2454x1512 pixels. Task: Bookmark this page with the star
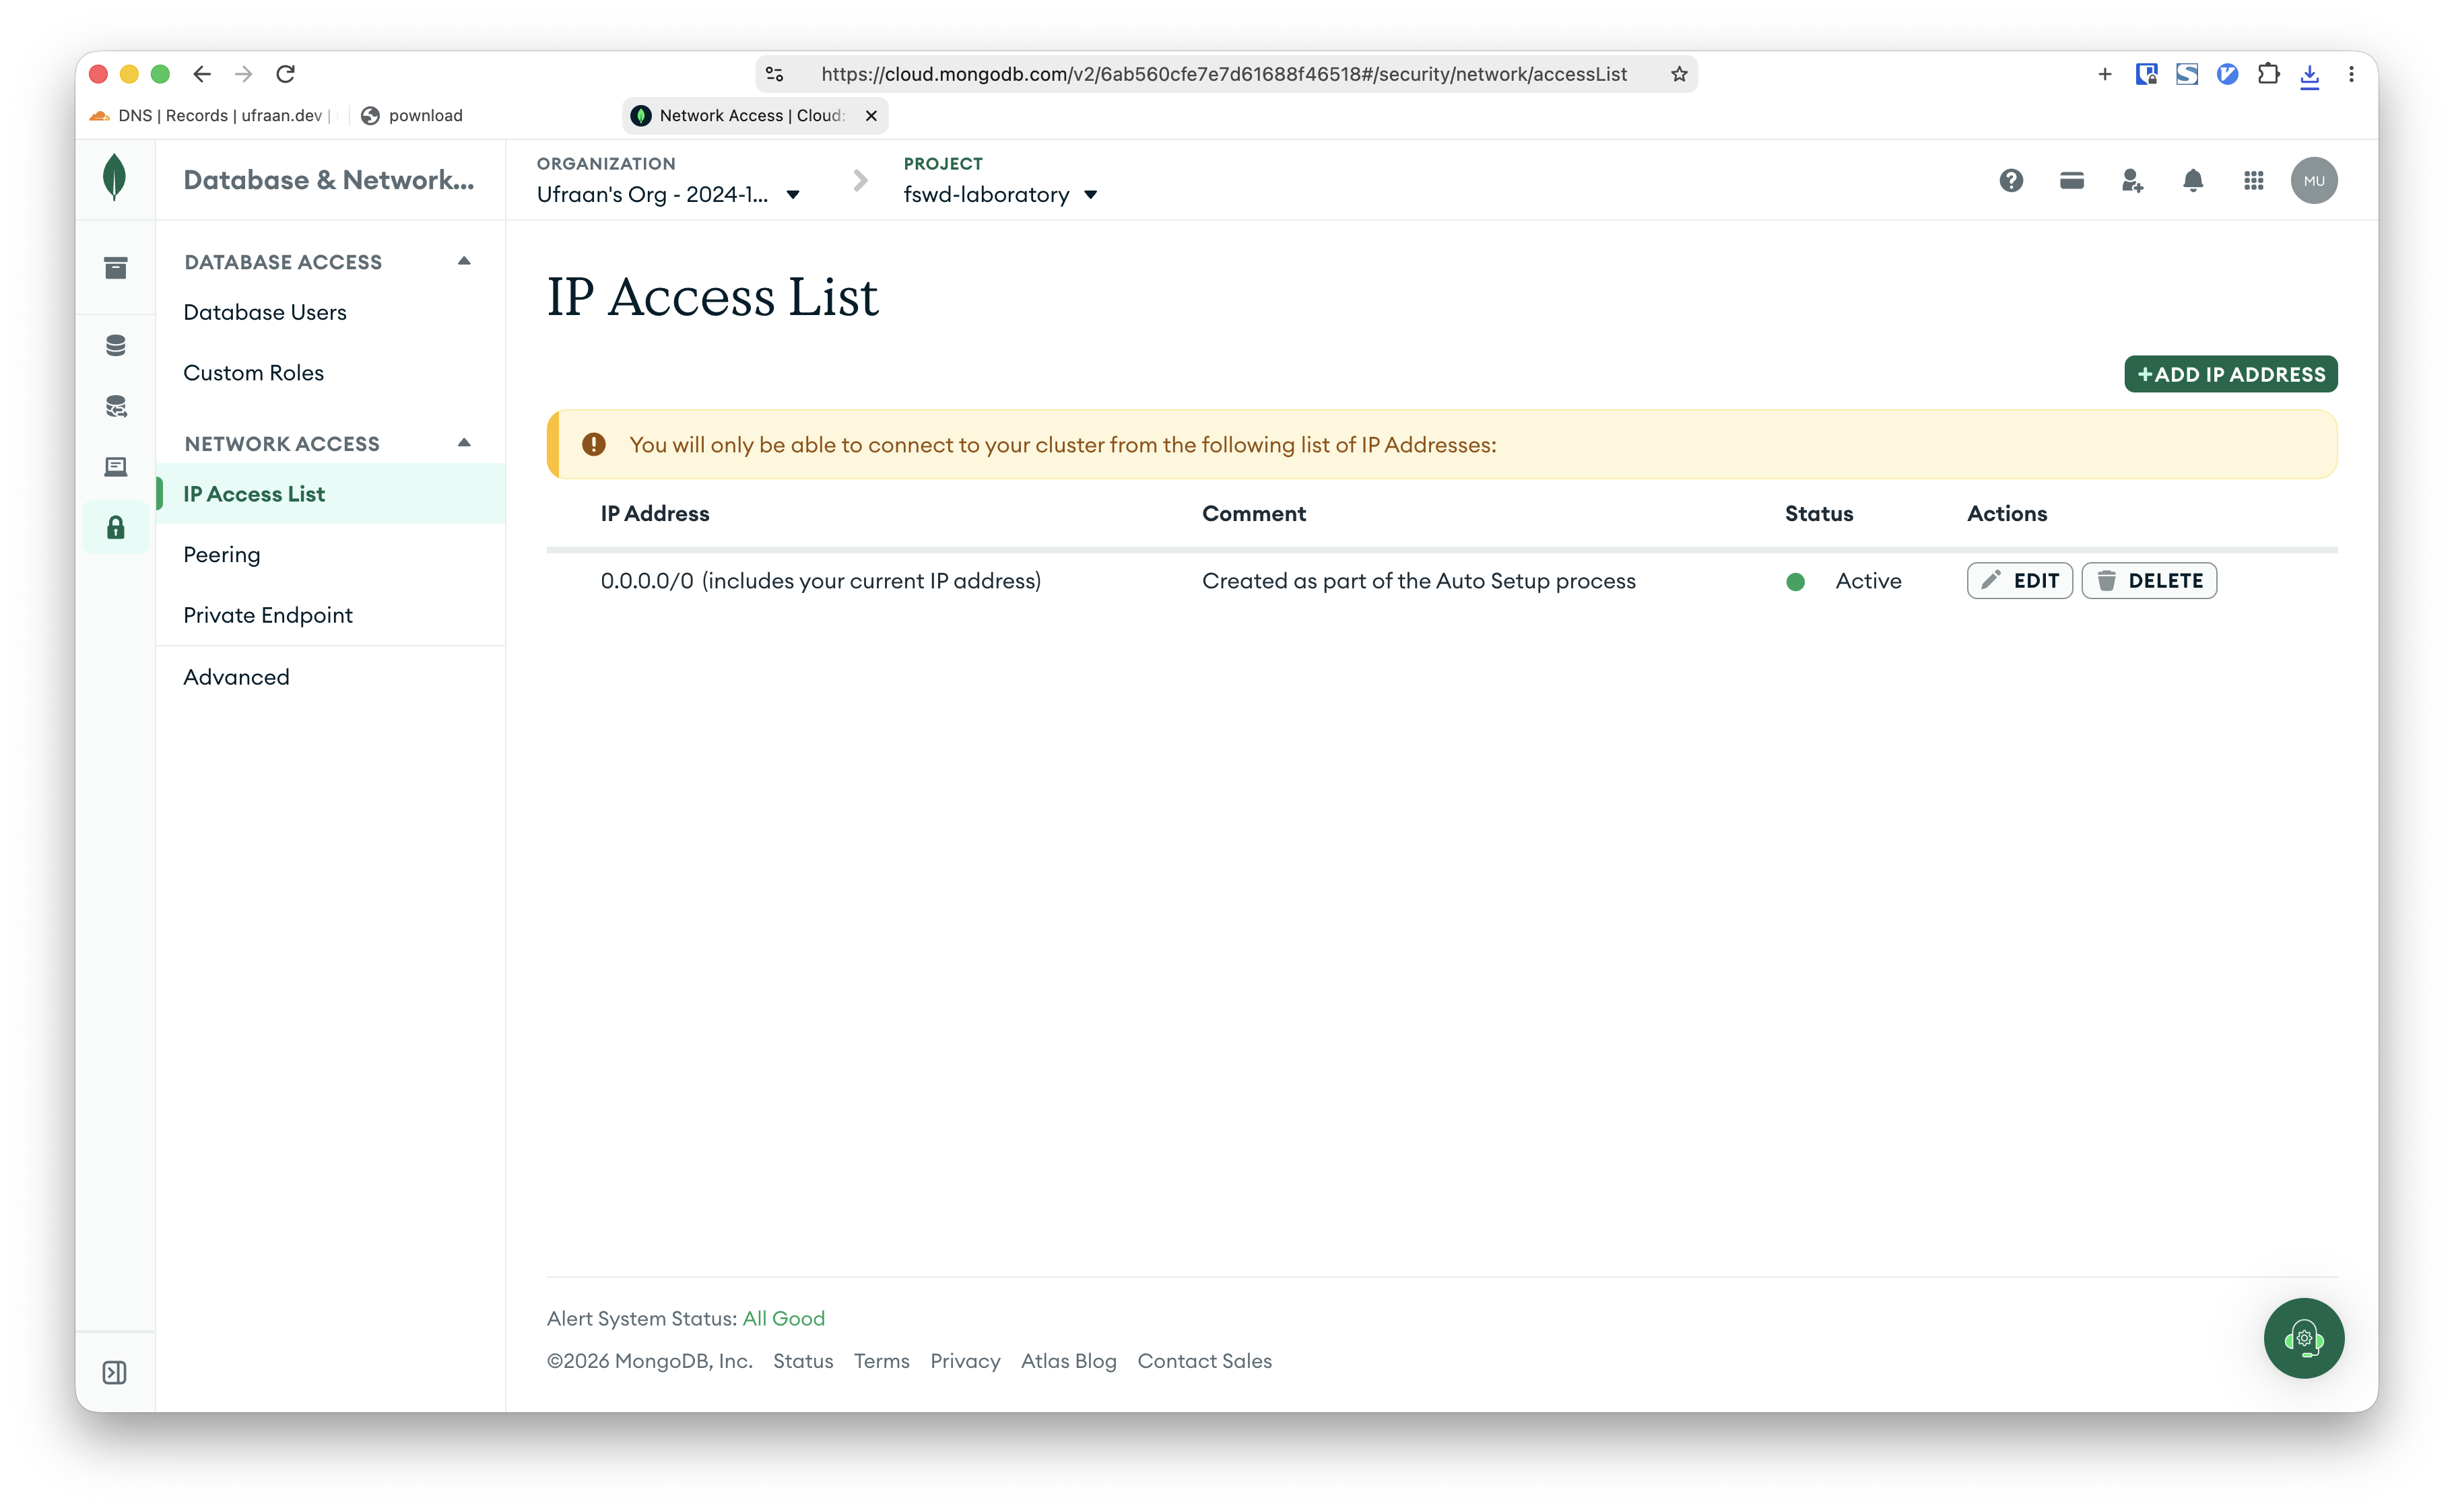pyautogui.click(x=1679, y=74)
